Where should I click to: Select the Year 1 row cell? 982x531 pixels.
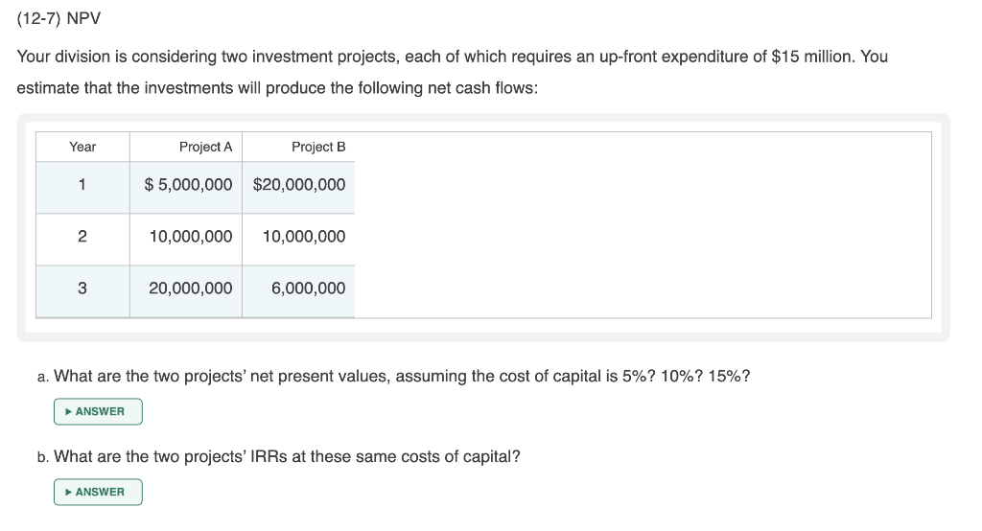point(82,185)
